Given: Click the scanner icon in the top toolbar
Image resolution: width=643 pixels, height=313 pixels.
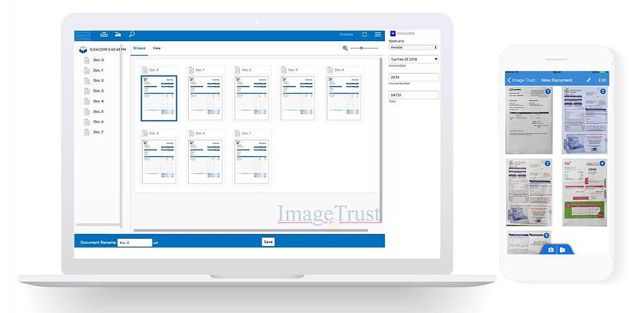Looking at the screenshot, I should click(117, 34).
